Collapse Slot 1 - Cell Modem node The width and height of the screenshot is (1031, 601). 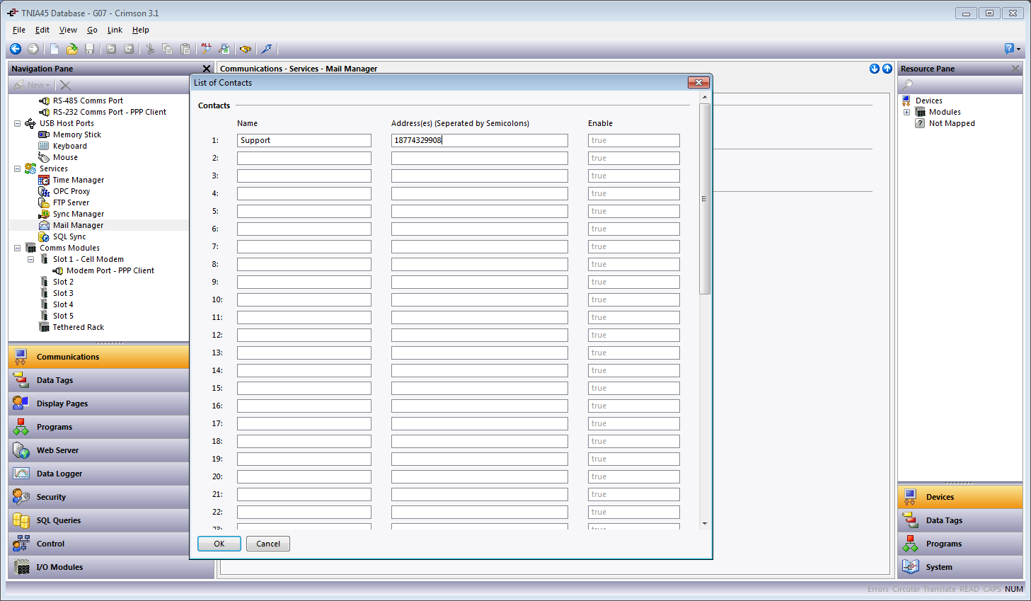coord(30,259)
